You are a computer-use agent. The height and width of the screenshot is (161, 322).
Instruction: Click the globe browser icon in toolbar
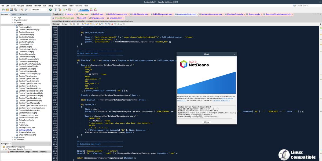50,10
